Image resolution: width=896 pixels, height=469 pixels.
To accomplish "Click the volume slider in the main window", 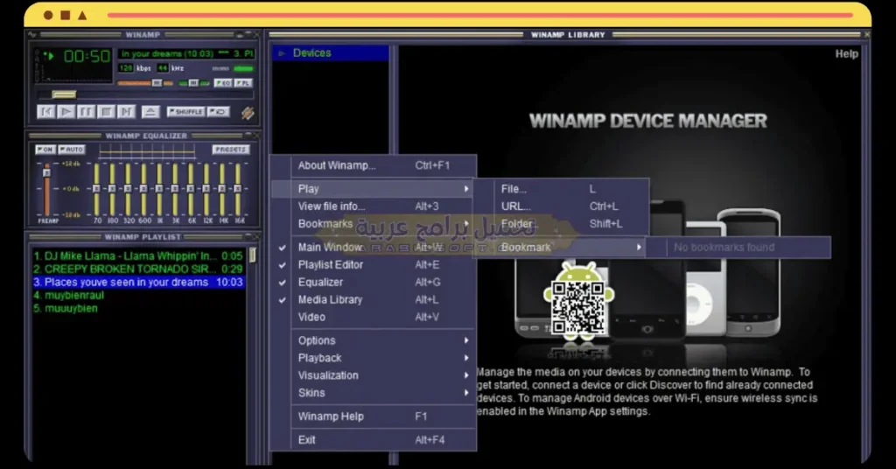I will [x=145, y=83].
